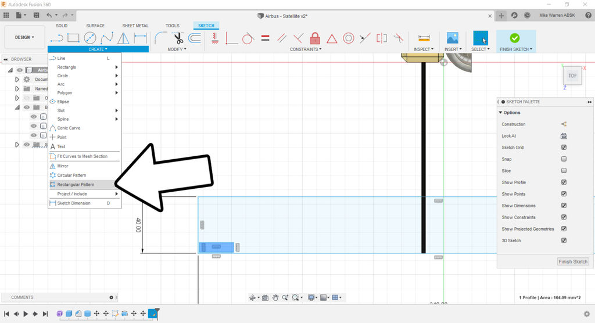Select the Sketch Dimension toolbar icon
This screenshot has height=323, width=595.
pyautogui.click(x=140, y=38)
